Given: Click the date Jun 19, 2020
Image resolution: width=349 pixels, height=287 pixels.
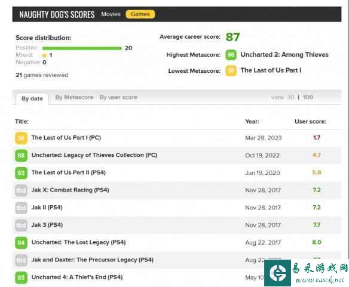Looking at the screenshot, I should pyautogui.click(x=262, y=173).
